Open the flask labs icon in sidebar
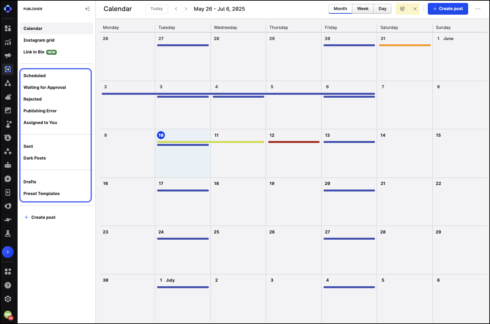The height and width of the screenshot is (324, 490). (x=8, y=233)
